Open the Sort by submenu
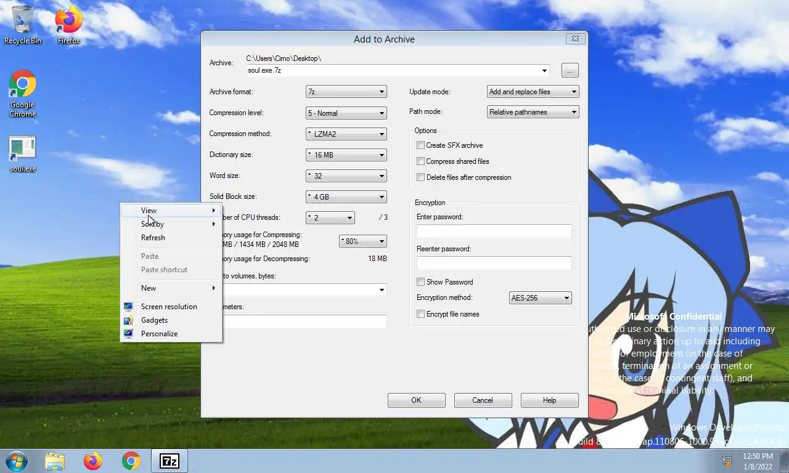The height and width of the screenshot is (473, 789). 171,224
